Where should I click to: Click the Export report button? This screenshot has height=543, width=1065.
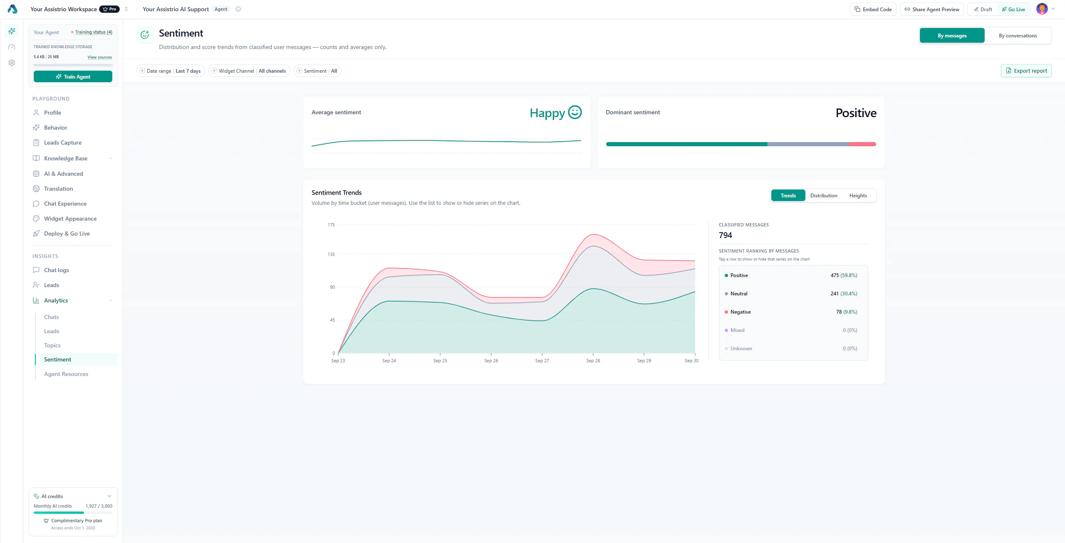pyautogui.click(x=1026, y=71)
